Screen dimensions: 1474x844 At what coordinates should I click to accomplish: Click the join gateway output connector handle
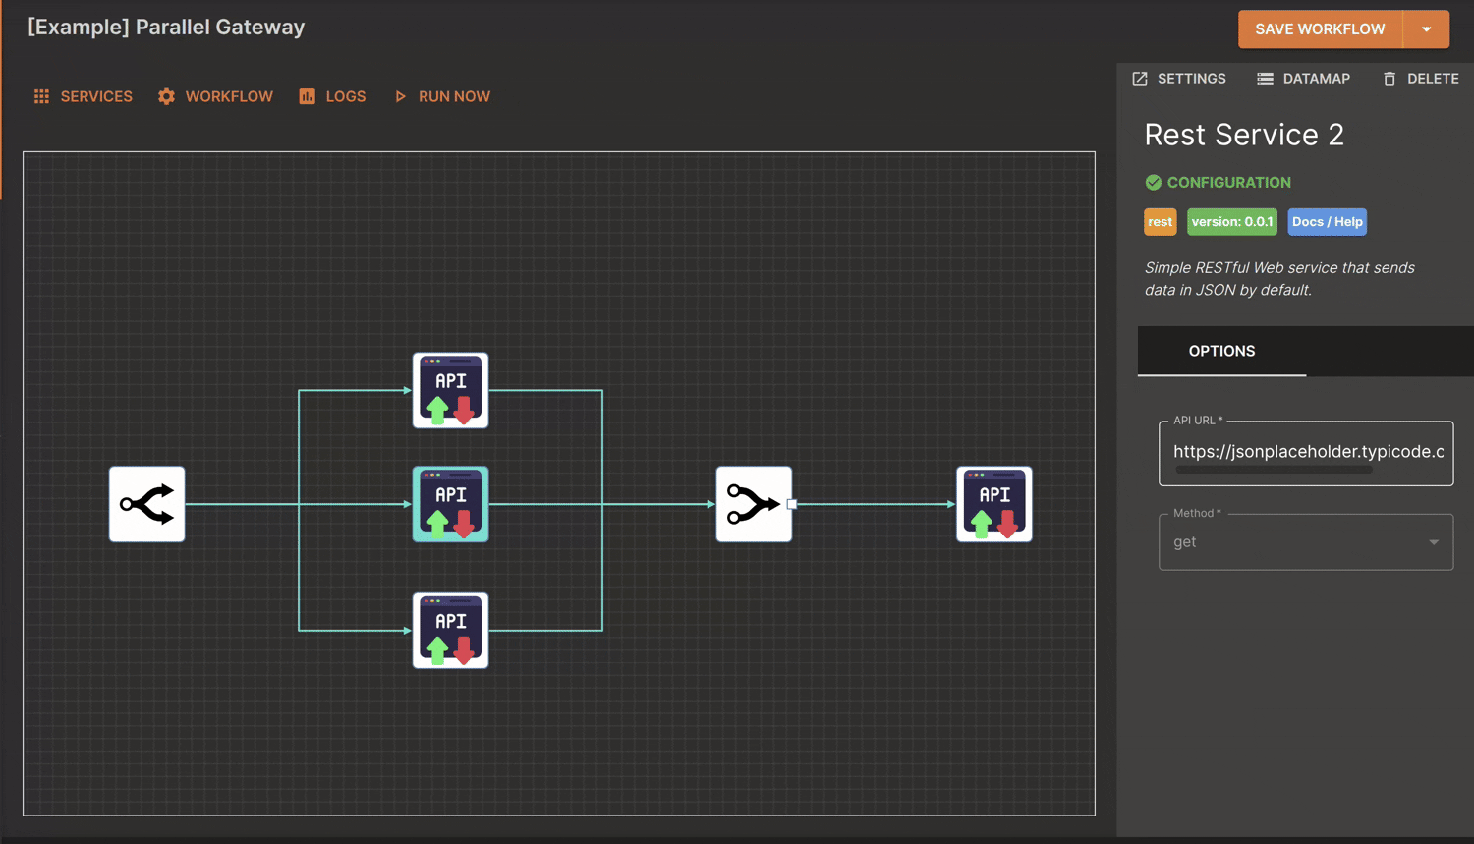pyautogui.click(x=792, y=504)
